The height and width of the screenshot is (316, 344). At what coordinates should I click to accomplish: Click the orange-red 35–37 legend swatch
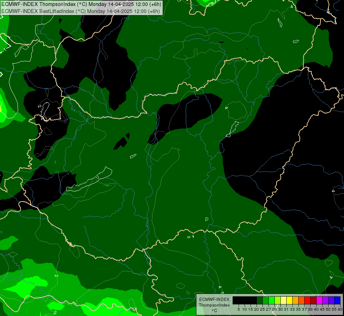[301, 300]
